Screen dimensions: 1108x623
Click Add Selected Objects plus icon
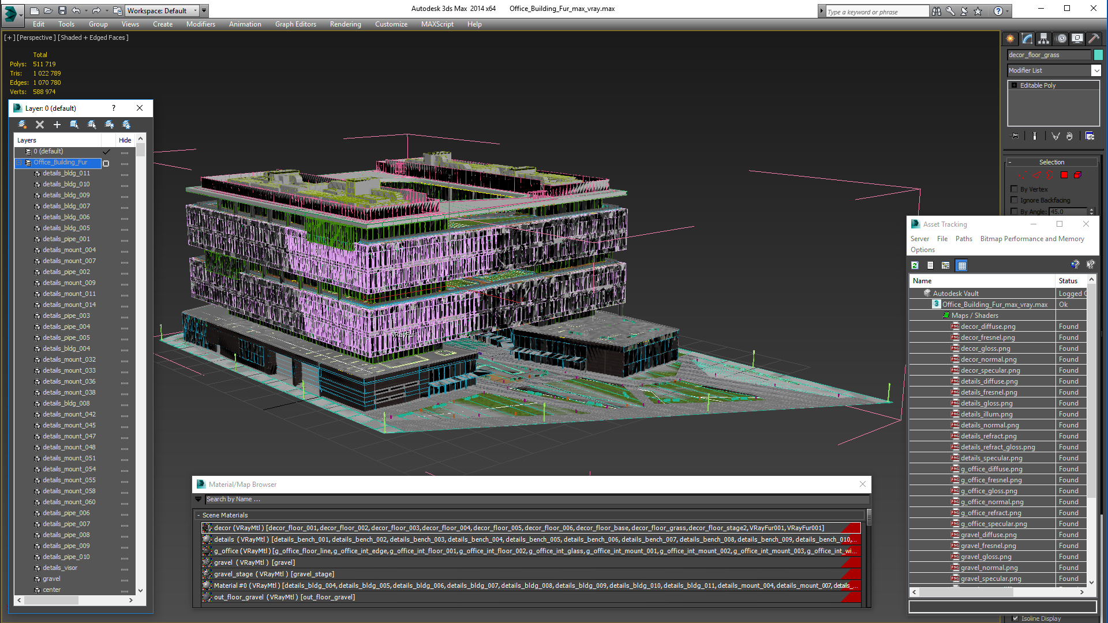57,125
